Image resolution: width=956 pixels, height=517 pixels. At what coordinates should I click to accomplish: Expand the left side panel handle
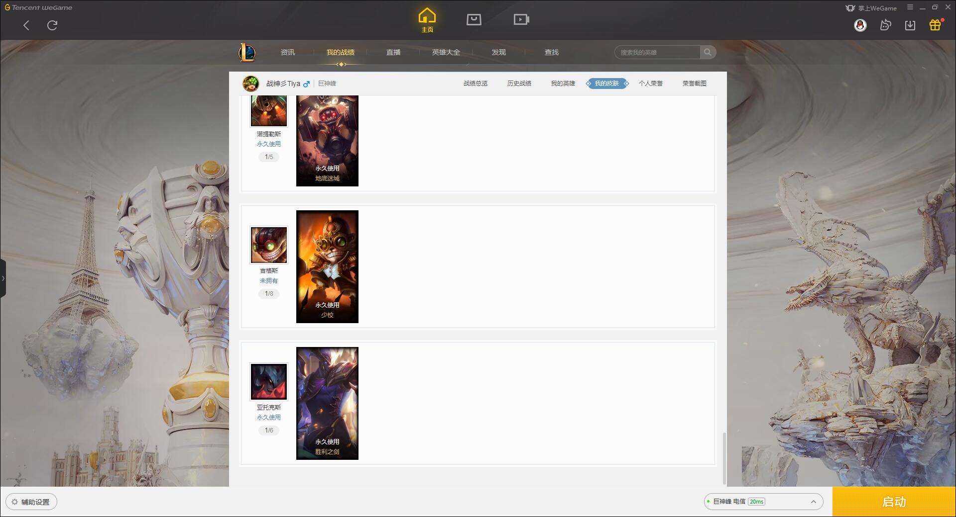tap(2, 278)
